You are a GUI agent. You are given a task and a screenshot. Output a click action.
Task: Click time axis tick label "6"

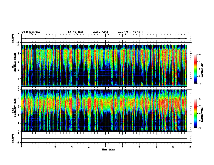point(123,147)
